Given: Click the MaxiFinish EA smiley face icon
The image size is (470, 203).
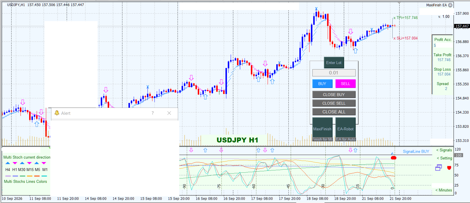Looking at the screenshot, I should tap(450, 5).
